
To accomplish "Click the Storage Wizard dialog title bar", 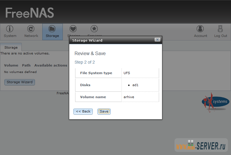I will click(x=116, y=40).
